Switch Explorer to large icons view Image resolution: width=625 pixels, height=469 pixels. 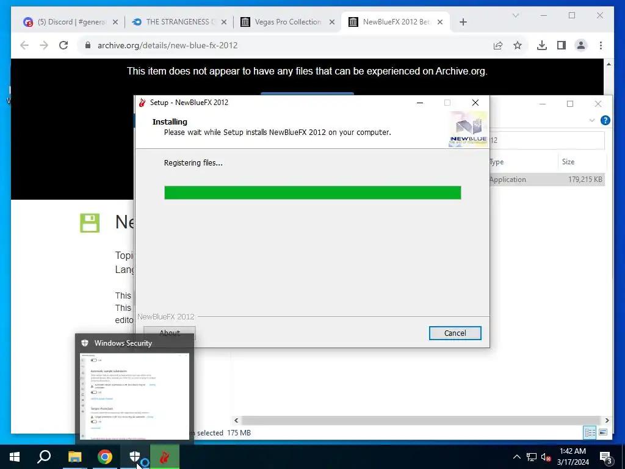coord(603,432)
